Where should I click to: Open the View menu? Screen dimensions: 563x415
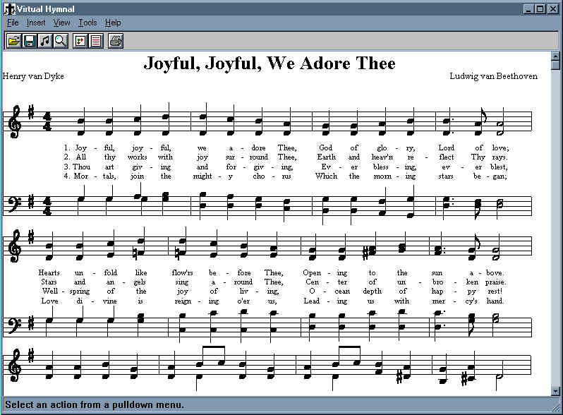62,23
